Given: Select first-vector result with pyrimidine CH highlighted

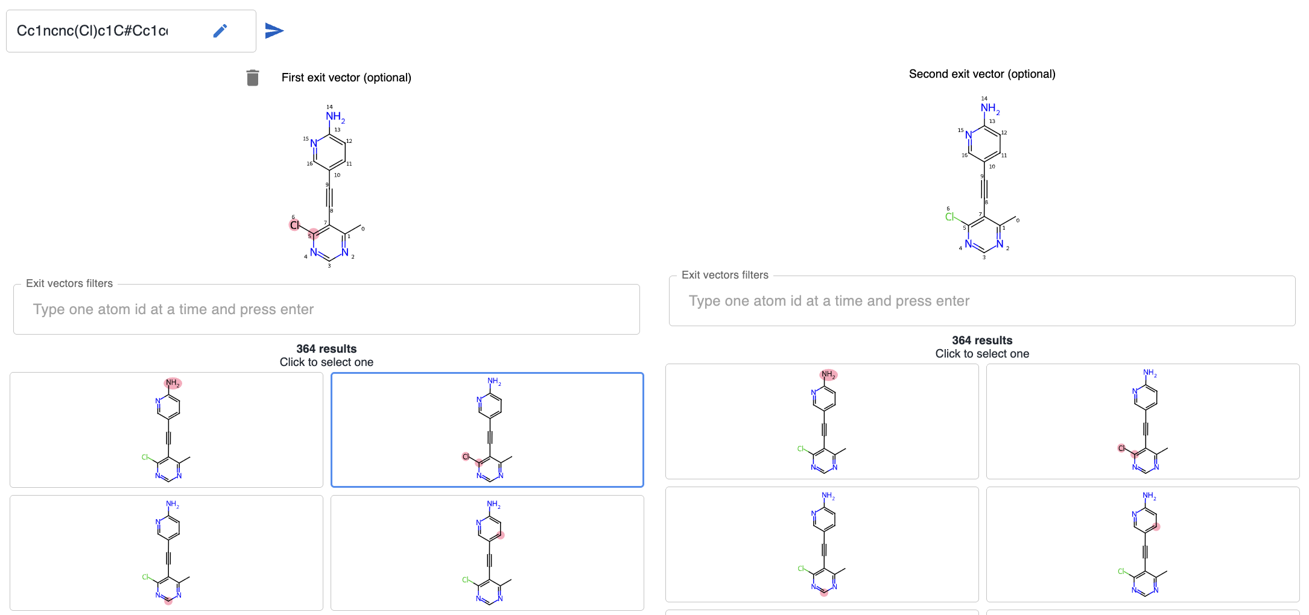Looking at the screenshot, I should pos(166,553).
